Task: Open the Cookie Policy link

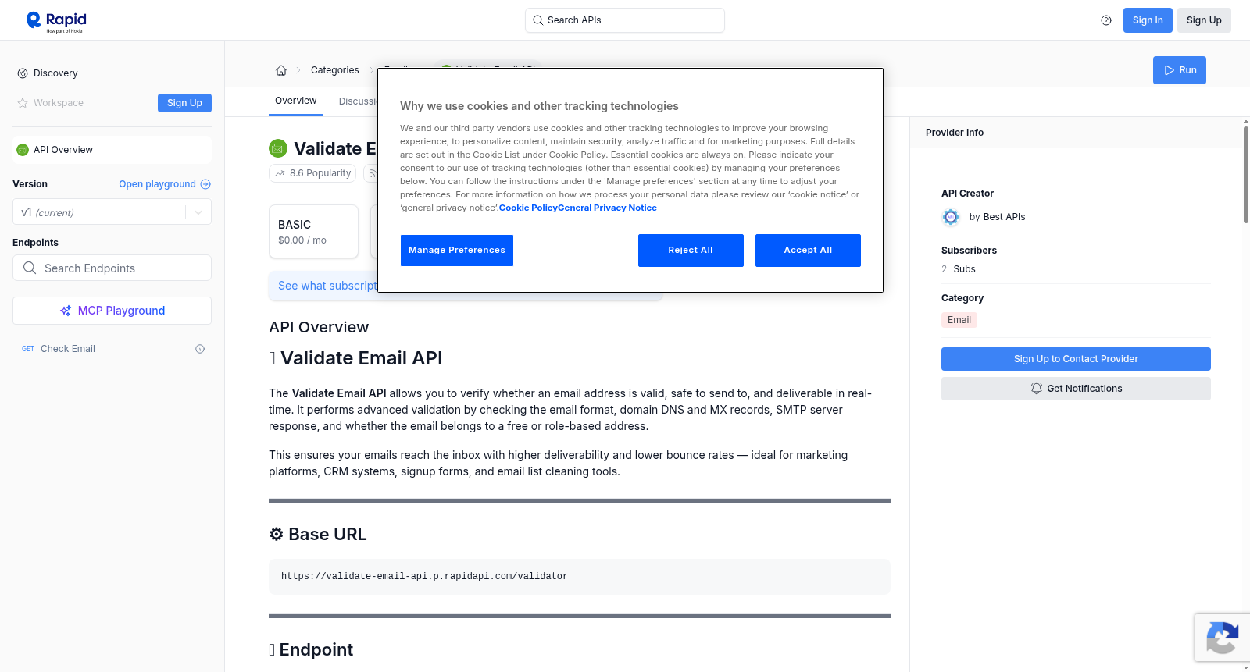Action: tap(528, 208)
